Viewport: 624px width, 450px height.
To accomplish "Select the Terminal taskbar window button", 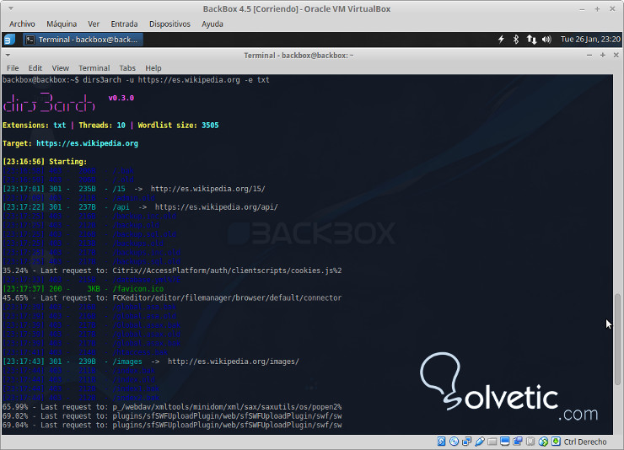I will [83, 40].
